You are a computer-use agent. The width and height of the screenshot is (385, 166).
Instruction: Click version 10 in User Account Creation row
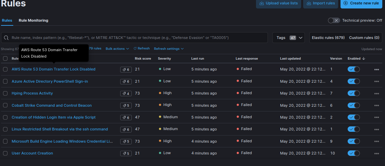[x=332, y=153]
